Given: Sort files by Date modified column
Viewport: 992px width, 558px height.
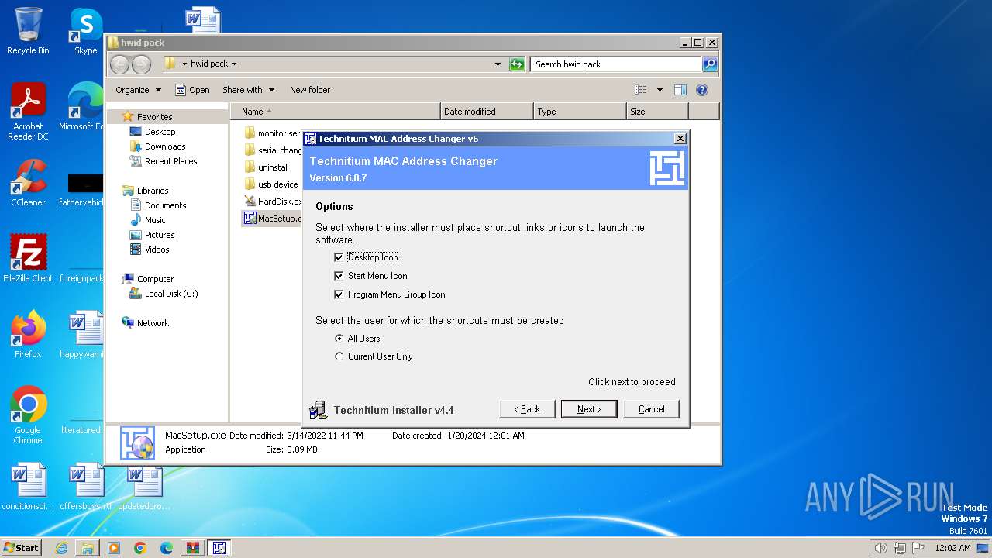Looking at the screenshot, I should 487,112.
